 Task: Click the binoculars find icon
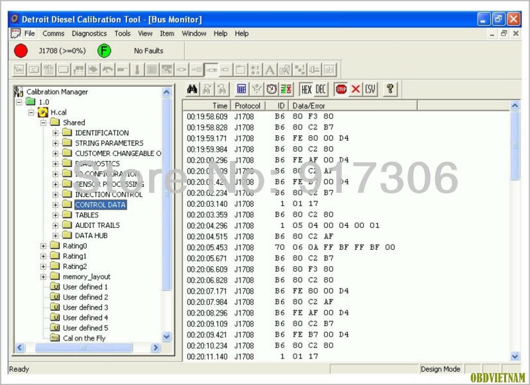click(x=192, y=89)
